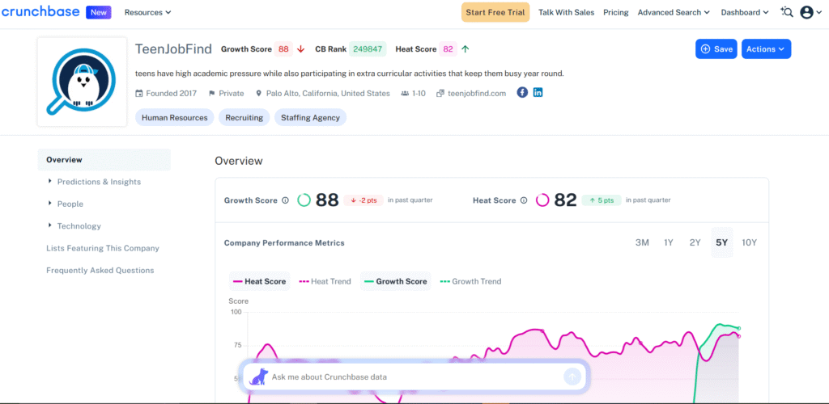Image resolution: width=829 pixels, height=404 pixels.
Task: Click the external link icon beside teenjobfind.com
Action: pyautogui.click(x=440, y=94)
